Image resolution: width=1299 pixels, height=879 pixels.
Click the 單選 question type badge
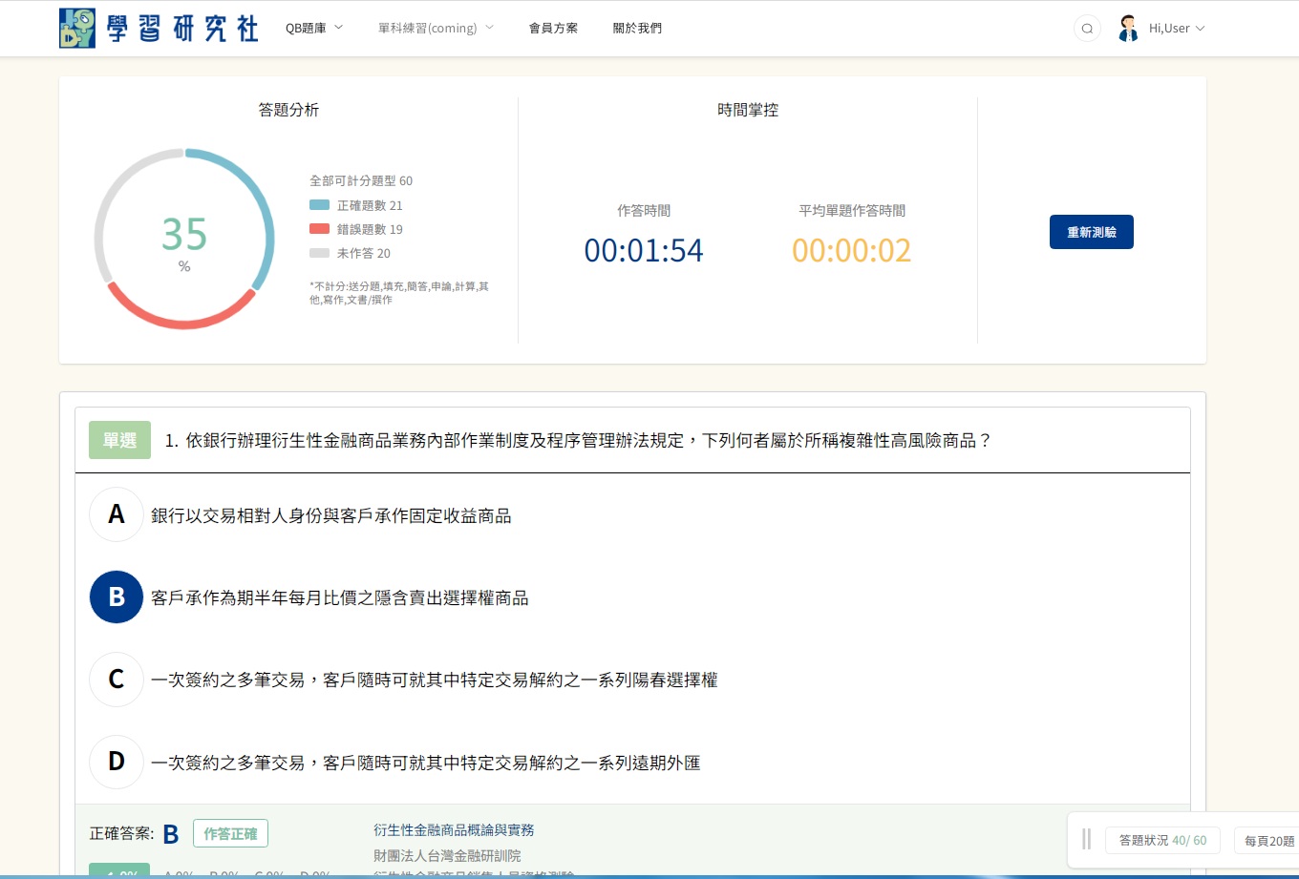tap(119, 441)
